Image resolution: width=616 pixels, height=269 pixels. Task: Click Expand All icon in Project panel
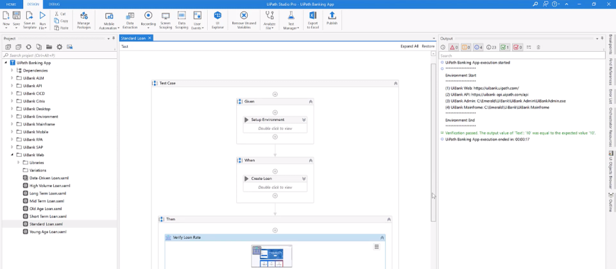[8, 47]
